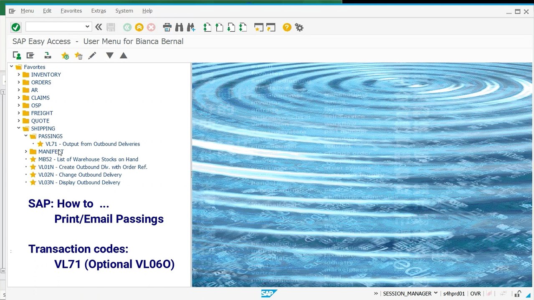Viewport: 534px width, 300px height.
Task: Go to Last Page icon
Action: (x=243, y=27)
